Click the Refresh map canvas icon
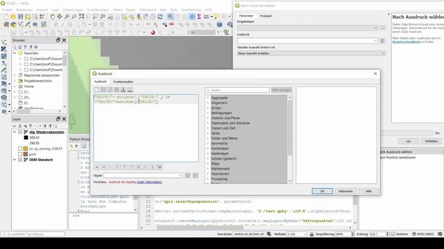Screen dimensions: 444x249 pos(160,17)
